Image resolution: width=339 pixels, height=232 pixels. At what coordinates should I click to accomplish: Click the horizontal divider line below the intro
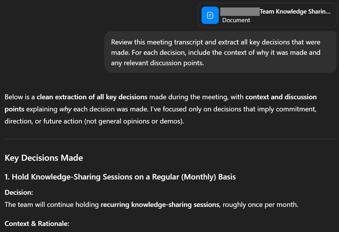[x=169, y=139]
